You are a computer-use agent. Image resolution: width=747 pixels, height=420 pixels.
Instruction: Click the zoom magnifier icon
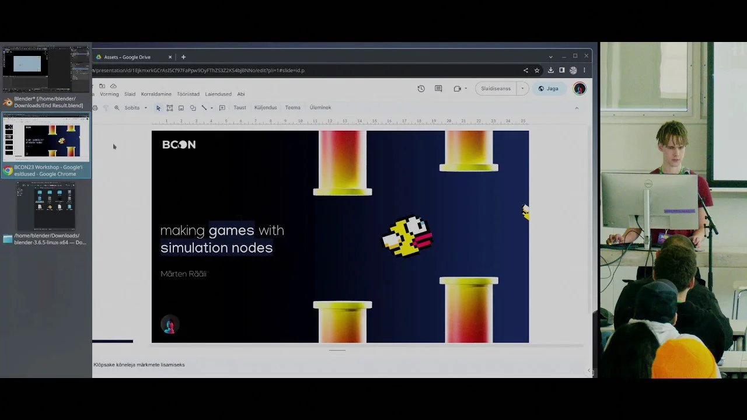pyautogui.click(x=117, y=108)
